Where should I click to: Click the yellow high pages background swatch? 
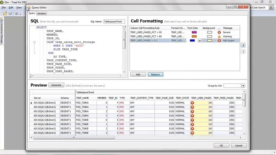[x=210, y=40]
